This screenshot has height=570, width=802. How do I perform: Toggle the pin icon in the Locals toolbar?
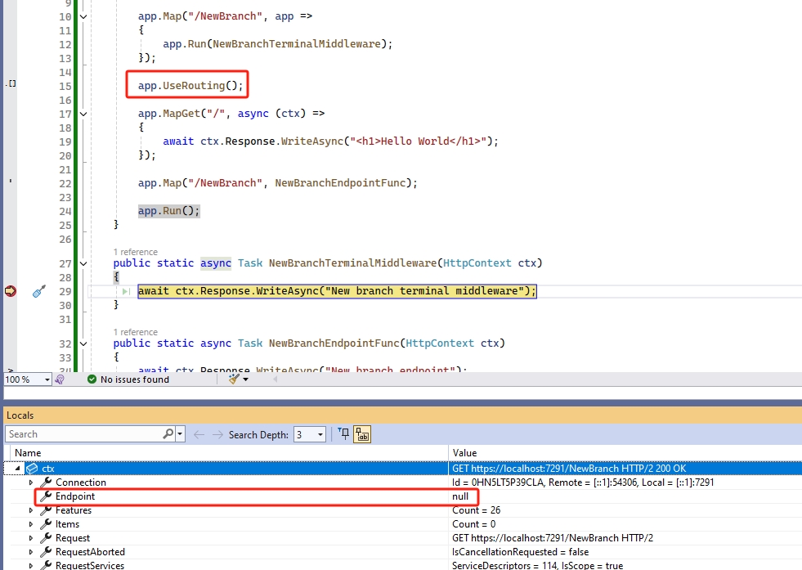pyautogui.click(x=343, y=433)
